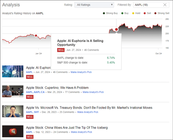
Task: Open 'China Woes Are Just The Tip' article
Action: click(x=67, y=128)
